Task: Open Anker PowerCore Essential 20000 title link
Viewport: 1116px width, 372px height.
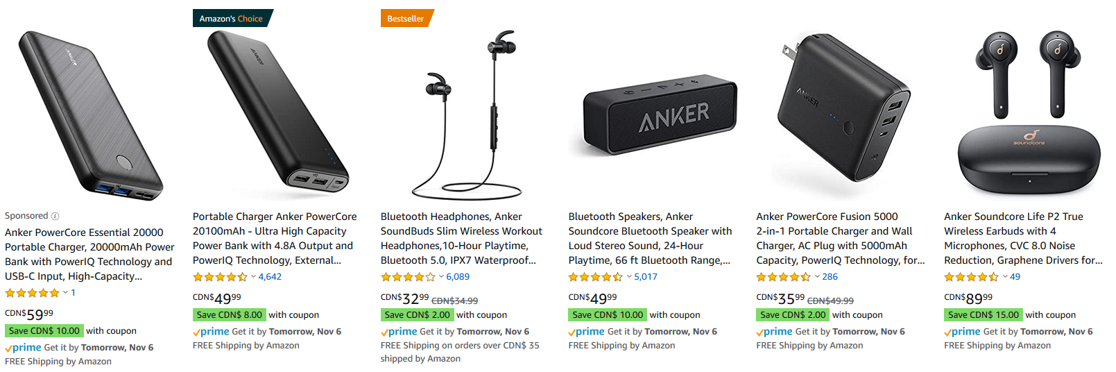Action: click(x=89, y=254)
